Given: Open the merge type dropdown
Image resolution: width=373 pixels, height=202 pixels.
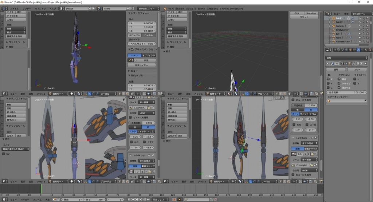Looking at the screenshot, I should click(x=15, y=149).
